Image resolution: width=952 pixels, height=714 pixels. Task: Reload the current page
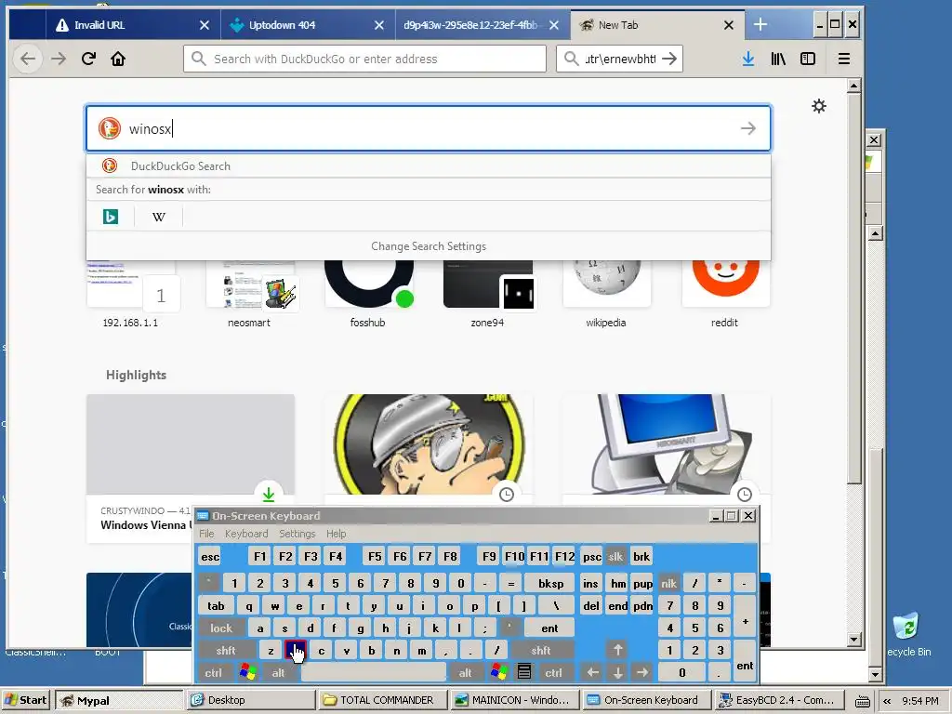[88, 59]
